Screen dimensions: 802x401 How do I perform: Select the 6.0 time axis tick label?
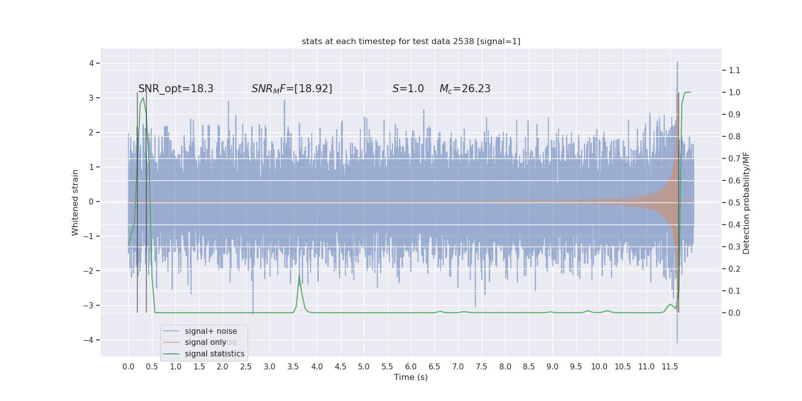tap(411, 366)
